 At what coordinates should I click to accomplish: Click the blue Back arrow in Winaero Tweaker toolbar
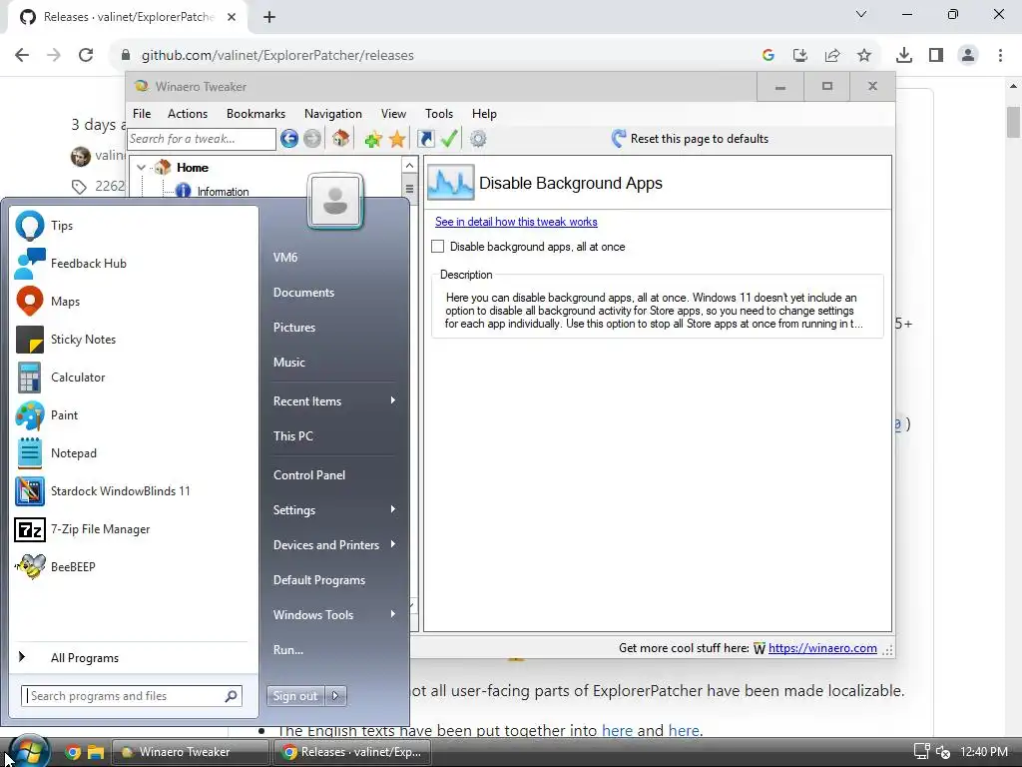[x=289, y=138]
